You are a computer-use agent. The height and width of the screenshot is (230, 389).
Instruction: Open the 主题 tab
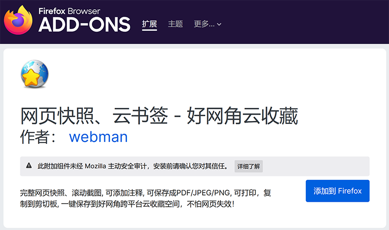pos(175,24)
